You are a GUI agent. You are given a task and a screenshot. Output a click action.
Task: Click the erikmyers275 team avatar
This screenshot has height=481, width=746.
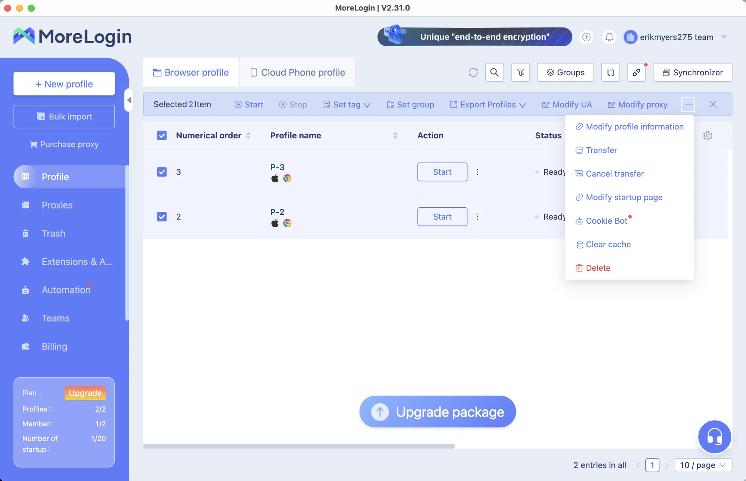pos(630,37)
